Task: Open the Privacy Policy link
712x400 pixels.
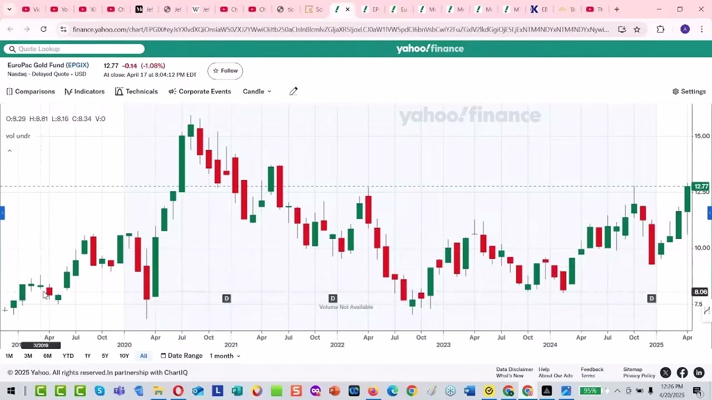Action: [x=639, y=376]
